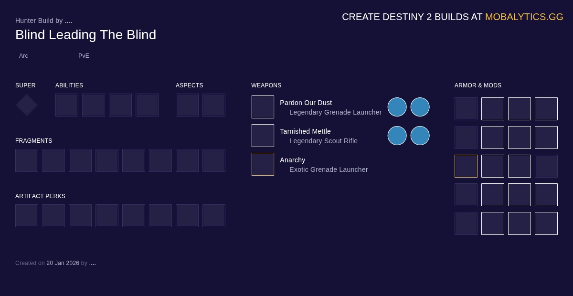Select the Super slot diamond icon
Screen dimensions: 573x296
click(x=26, y=105)
